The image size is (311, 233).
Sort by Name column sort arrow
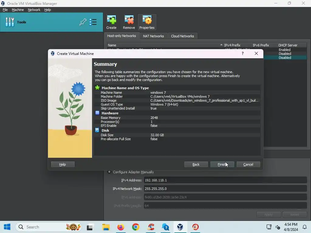pyautogui.click(x=221, y=45)
